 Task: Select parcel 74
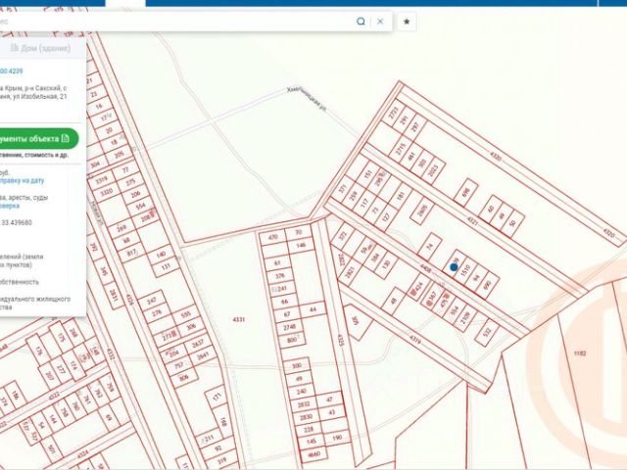point(430,246)
